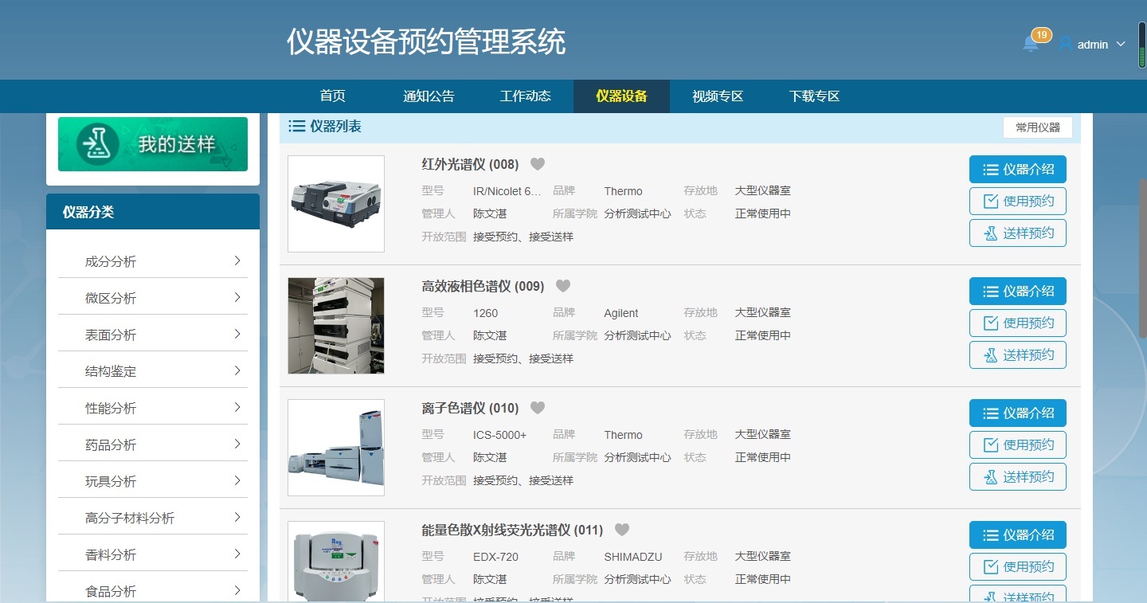The image size is (1147, 603).
Task: Click the admin user profile icon
Action: coord(1064,44)
